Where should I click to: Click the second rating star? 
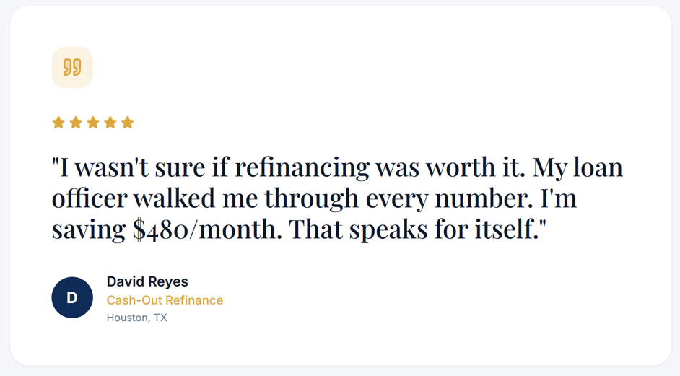76,123
